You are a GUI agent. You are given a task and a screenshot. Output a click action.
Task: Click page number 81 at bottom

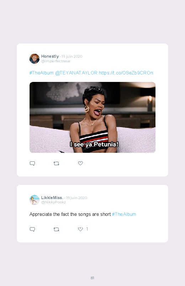(92, 278)
